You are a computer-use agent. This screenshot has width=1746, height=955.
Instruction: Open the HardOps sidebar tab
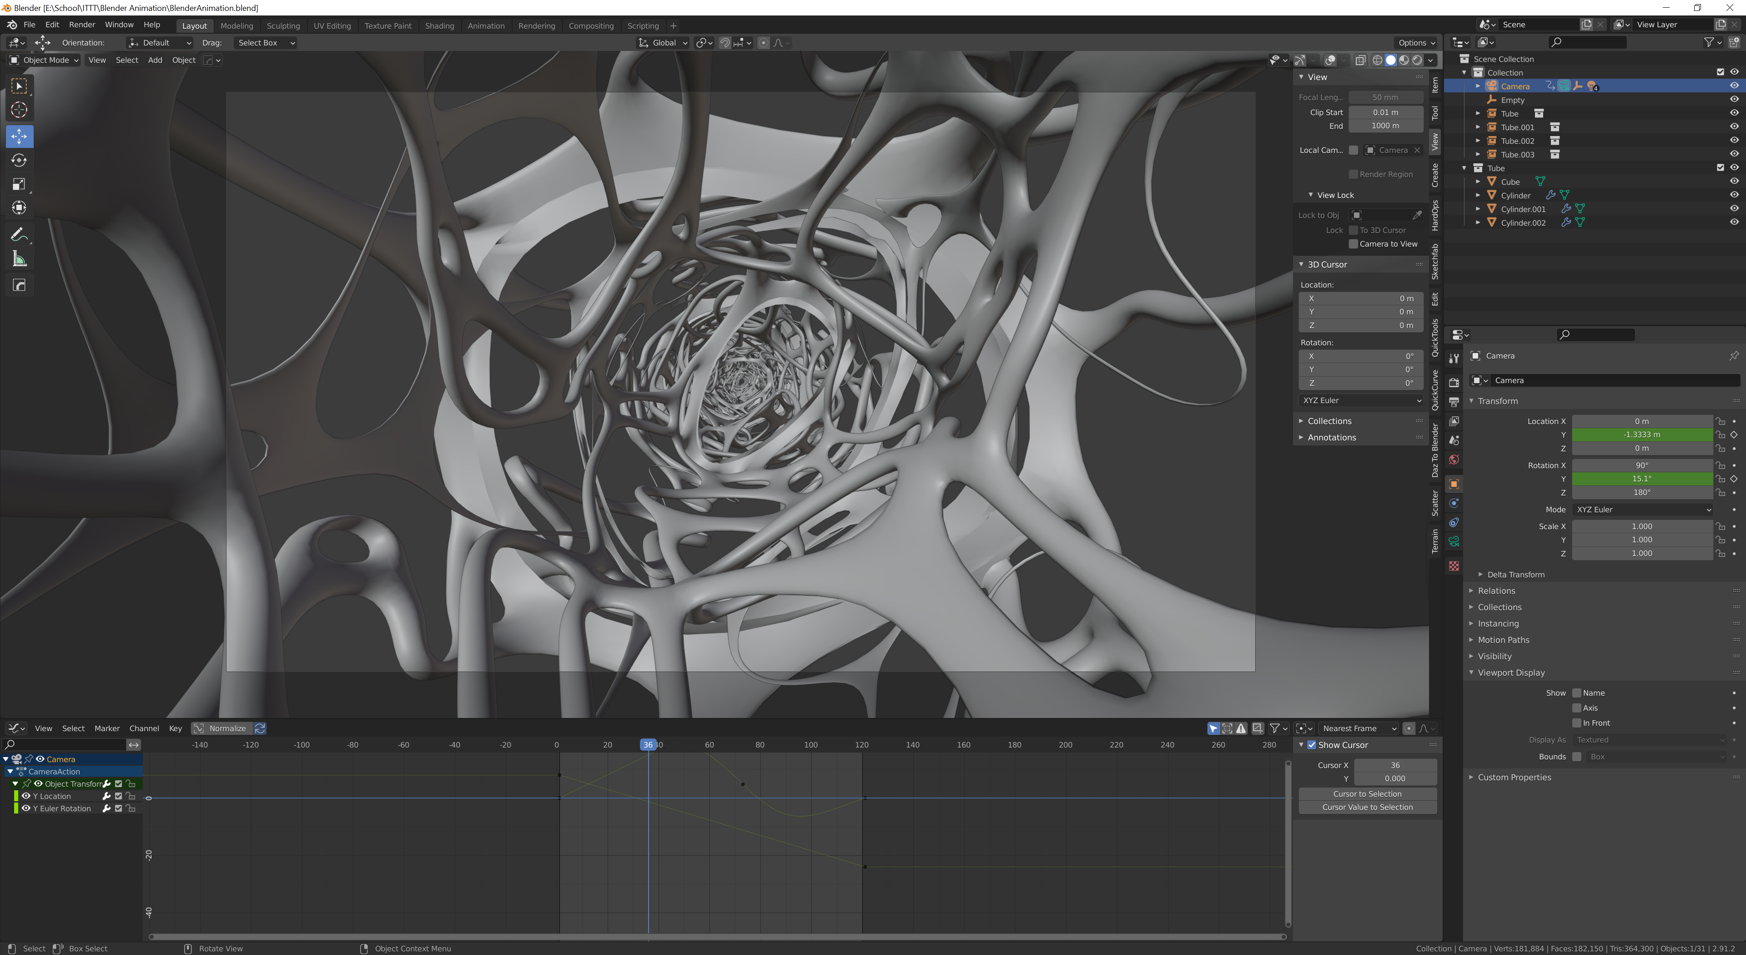(1435, 215)
